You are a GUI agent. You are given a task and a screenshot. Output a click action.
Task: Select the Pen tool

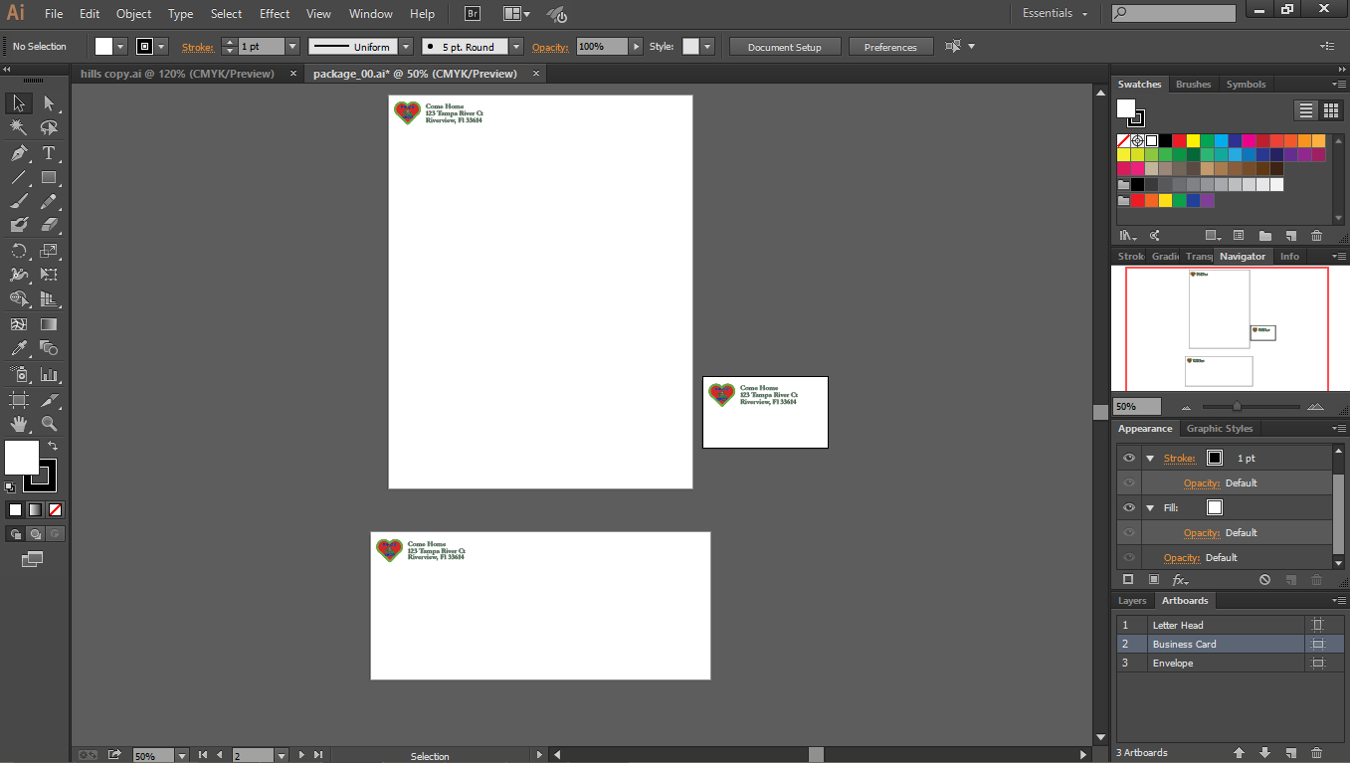point(18,152)
